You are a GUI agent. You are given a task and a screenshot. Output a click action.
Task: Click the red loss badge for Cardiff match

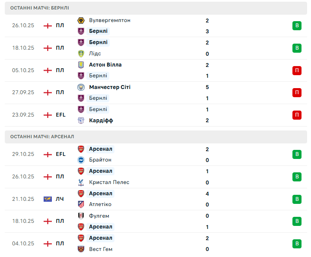click(x=297, y=115)
